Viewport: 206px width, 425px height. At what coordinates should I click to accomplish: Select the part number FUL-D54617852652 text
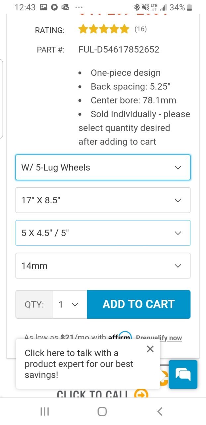click(119, 50)
